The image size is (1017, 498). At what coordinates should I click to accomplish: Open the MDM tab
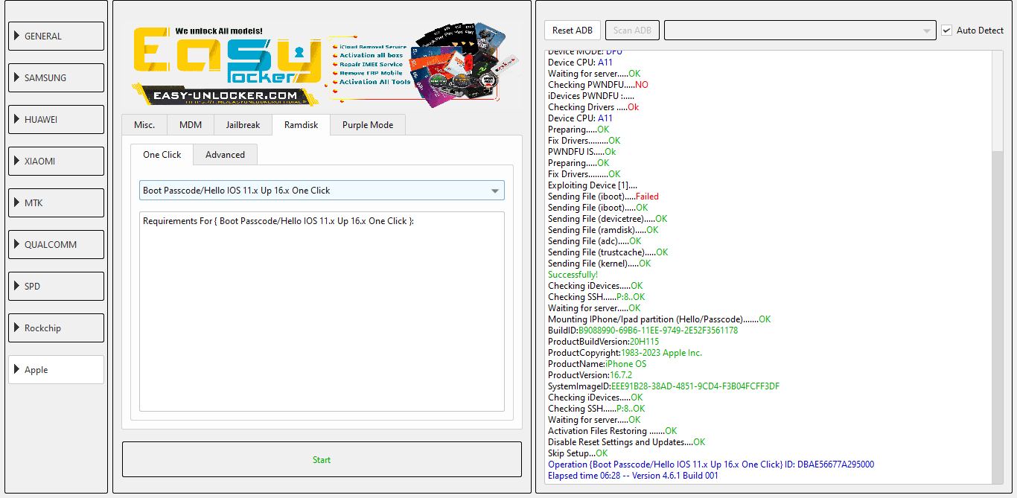(191, 125)
